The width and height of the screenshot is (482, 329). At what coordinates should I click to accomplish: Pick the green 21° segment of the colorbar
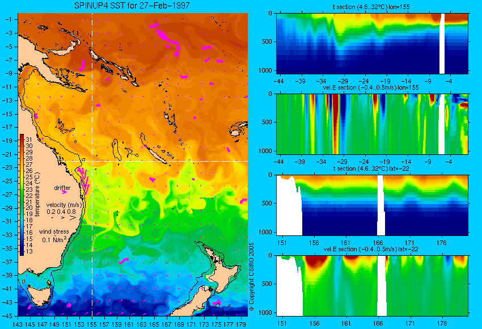coord(22,202)
